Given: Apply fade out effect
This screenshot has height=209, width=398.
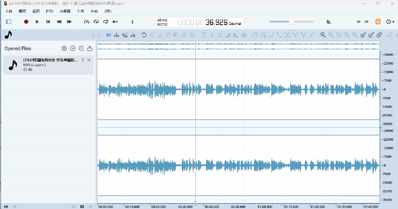Looking at the screenshot, I should tap(236, 35).
